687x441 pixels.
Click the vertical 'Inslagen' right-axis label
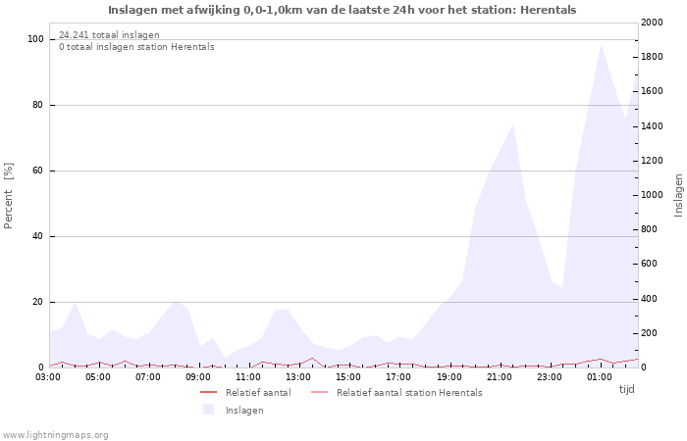(678, 195)
